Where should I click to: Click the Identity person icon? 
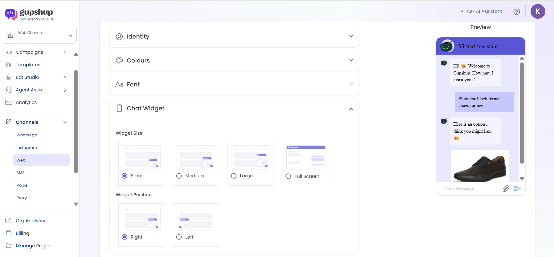point(119,37)
